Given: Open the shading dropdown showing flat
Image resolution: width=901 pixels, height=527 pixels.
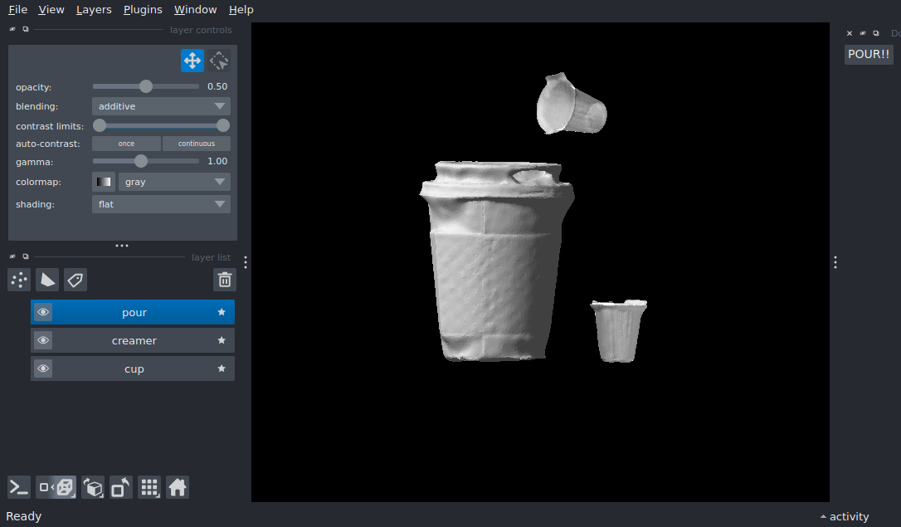Looking at the screenshot, I should click(x=161, y=204).
